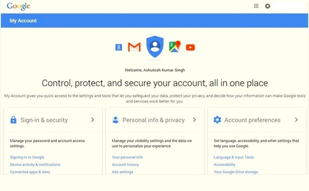Expand the Sign-in & security chevron
309x191 pixels.
pos(92,119)
